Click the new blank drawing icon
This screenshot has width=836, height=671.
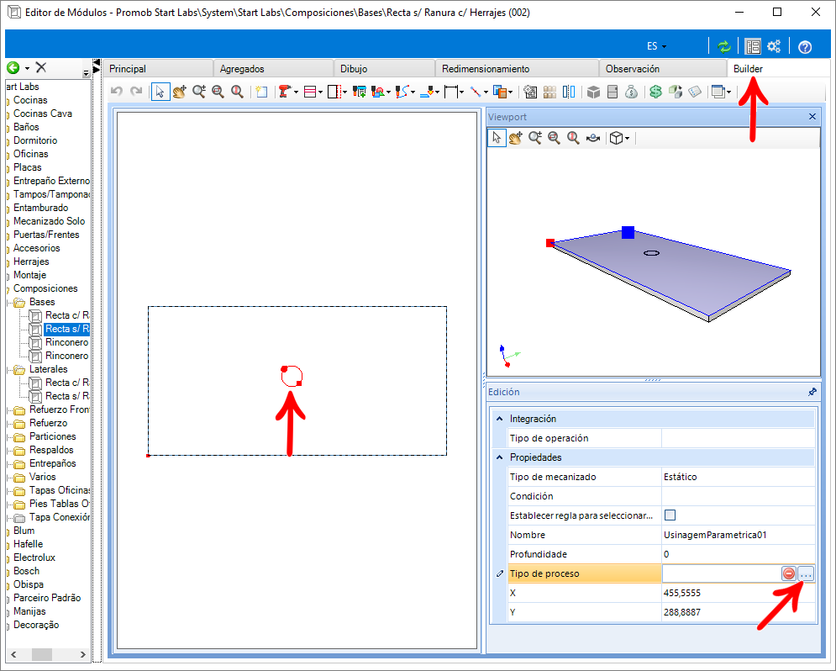[x=261, y=92]
